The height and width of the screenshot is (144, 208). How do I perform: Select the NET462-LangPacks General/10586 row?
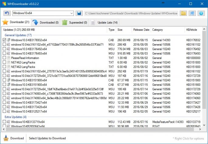(x=102, y=67)
